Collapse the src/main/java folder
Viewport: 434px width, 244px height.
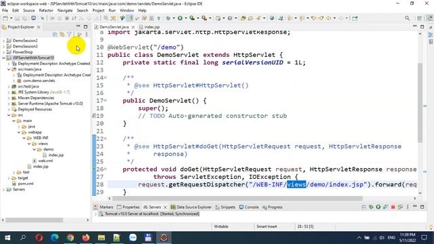pyautogui.click(x=9, y=69)
